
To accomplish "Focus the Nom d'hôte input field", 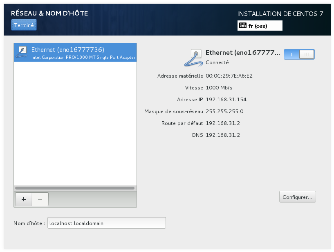I will click(x=107, y=223).
